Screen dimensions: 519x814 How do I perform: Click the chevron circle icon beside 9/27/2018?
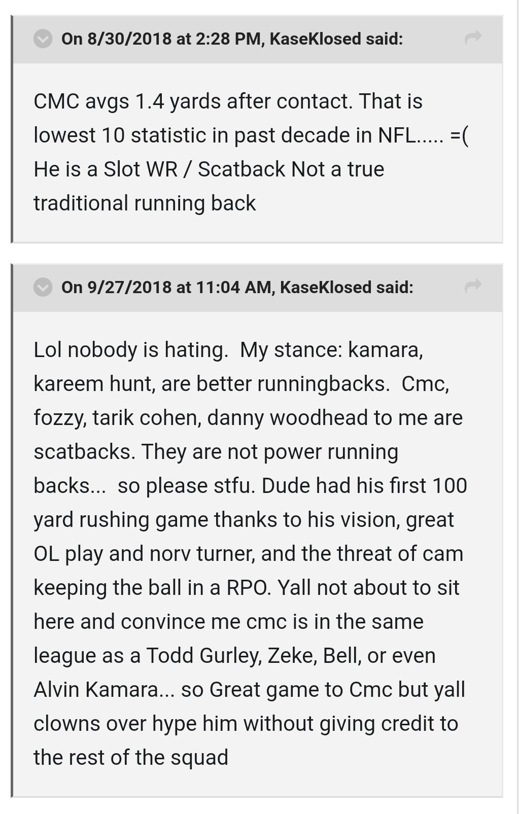(x=43, y=287)
